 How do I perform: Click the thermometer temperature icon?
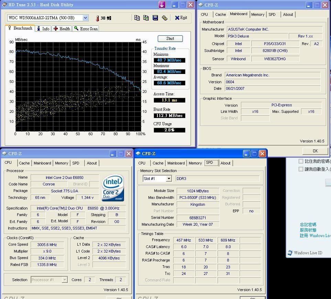(97, 18)
